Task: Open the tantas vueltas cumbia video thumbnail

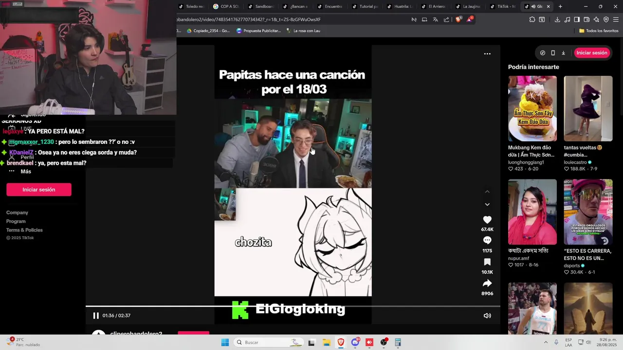Action: tap(588, 108)
